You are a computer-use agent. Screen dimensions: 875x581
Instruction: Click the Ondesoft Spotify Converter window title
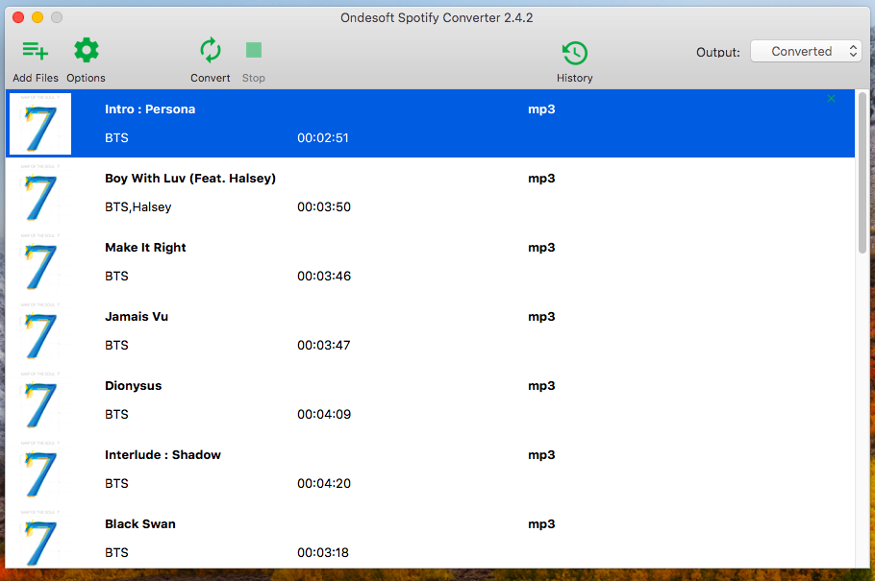coord(437,18)
